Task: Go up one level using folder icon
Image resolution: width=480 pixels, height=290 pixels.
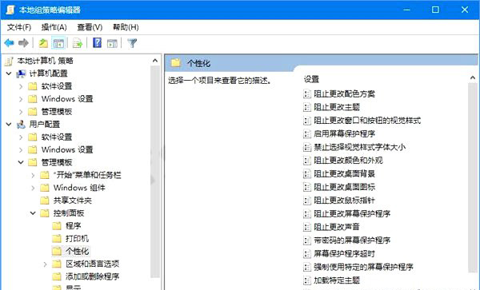Action: (x=43, y=43)
